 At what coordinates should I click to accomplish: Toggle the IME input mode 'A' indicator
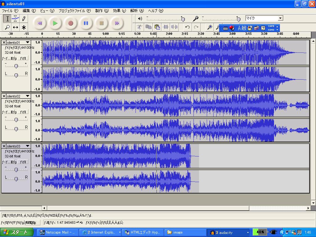[x=239, y=28]
